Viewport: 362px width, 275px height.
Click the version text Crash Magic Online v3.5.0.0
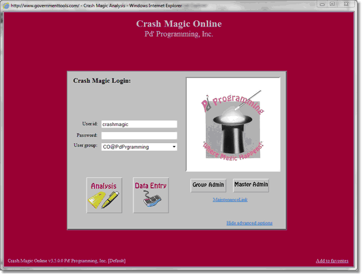(x=35, y=261)
